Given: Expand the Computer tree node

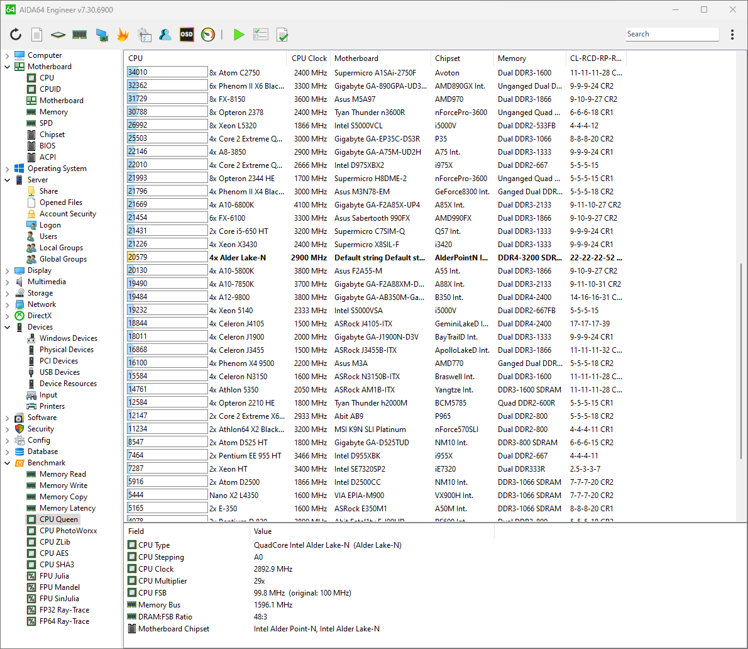Looking at the screenshot, I should pyautogui.click(x=8, y=55).
